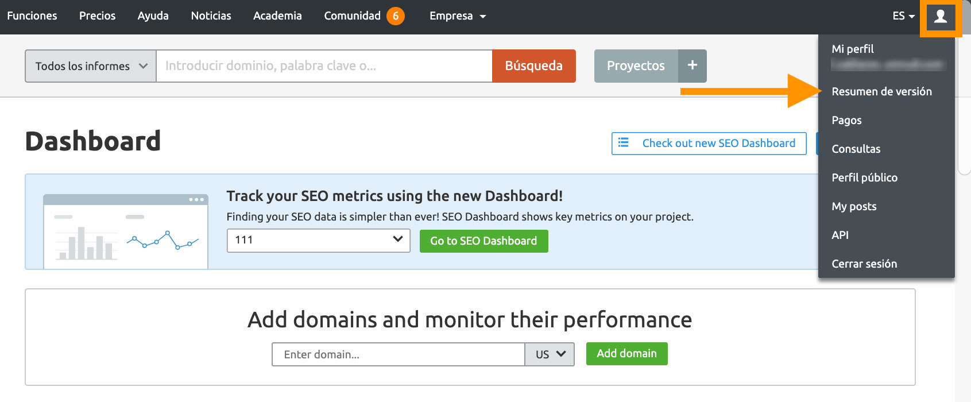Open Funciones in top navigation

pos(32,16)
